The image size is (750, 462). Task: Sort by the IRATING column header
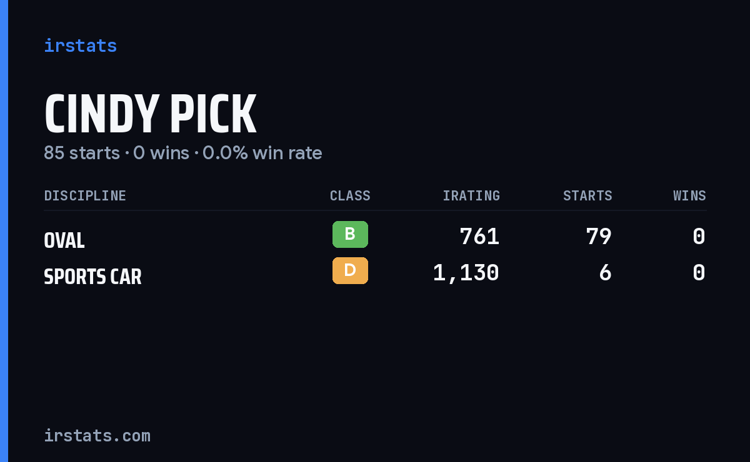(471, 195)
